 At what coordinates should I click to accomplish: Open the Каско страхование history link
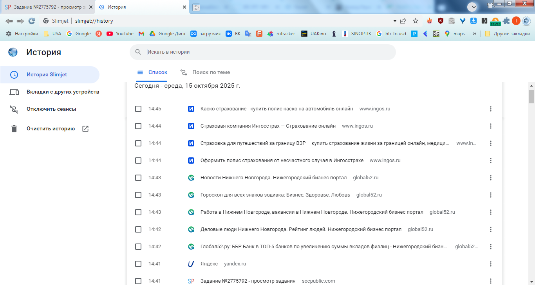pos(277,109)
